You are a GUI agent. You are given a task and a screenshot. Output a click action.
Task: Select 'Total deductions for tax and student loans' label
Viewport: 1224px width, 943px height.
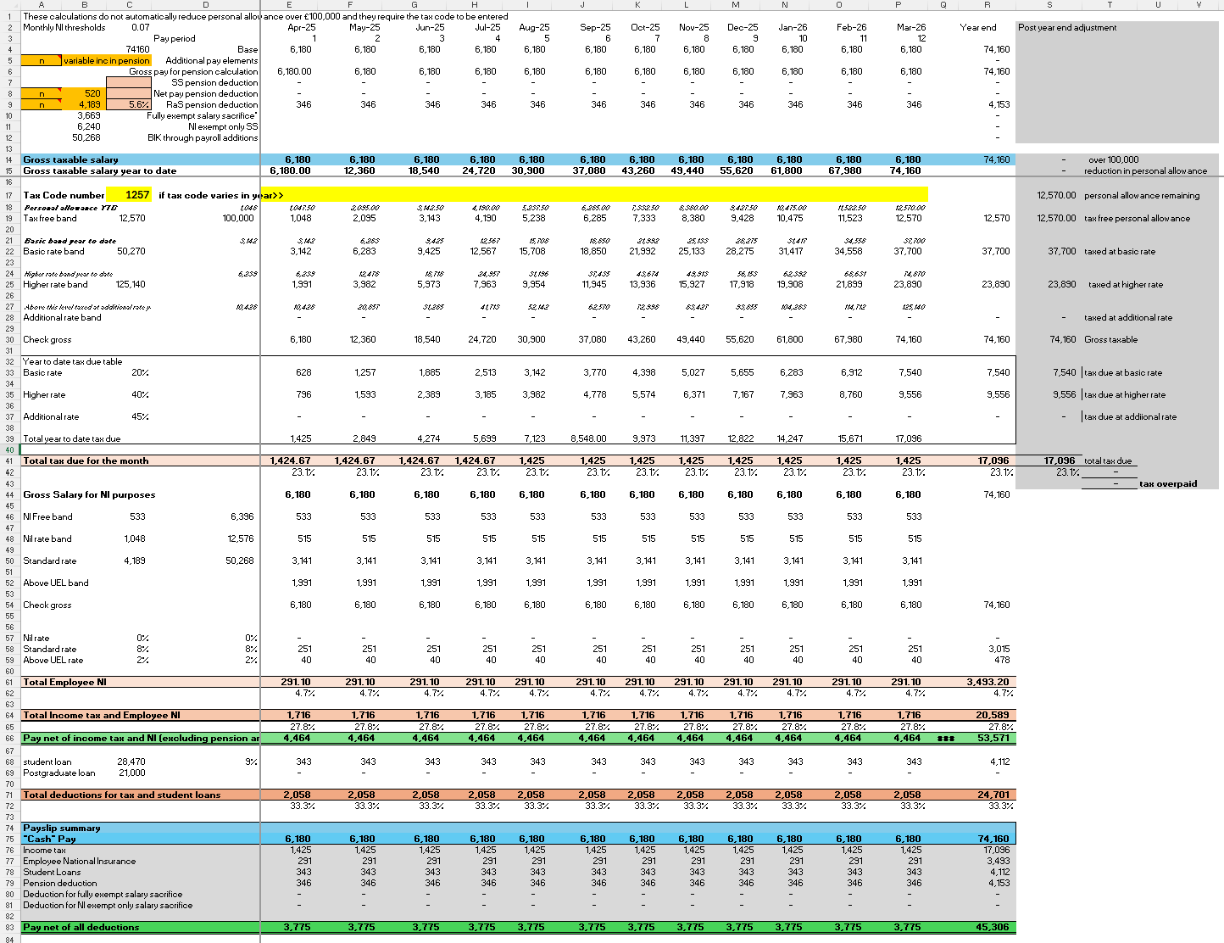tap(122, 795)
